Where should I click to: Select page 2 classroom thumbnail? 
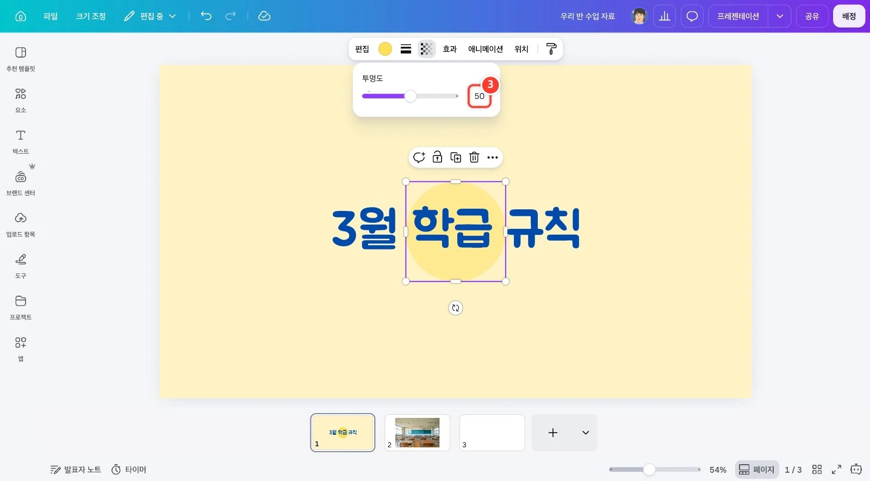coord(417,433)
